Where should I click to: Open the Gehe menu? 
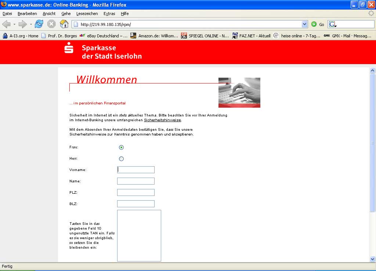click(x=66, y=14)
